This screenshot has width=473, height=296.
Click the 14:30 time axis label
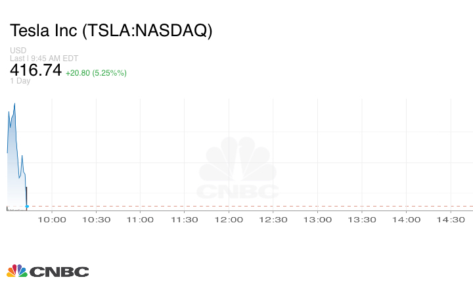point(451,220)
